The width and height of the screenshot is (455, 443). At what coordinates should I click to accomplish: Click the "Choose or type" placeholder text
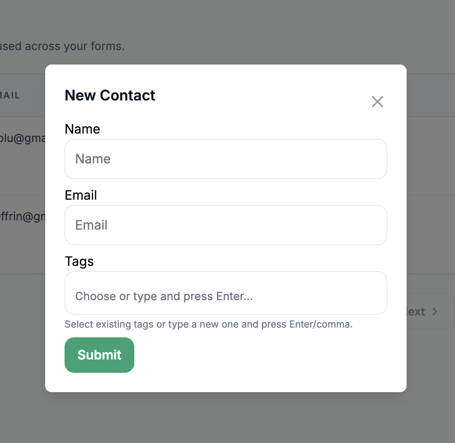[x=164, y=297]
